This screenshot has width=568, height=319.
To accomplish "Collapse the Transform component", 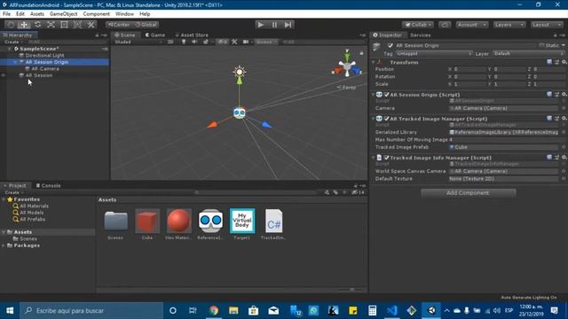I will pos(374,62).
